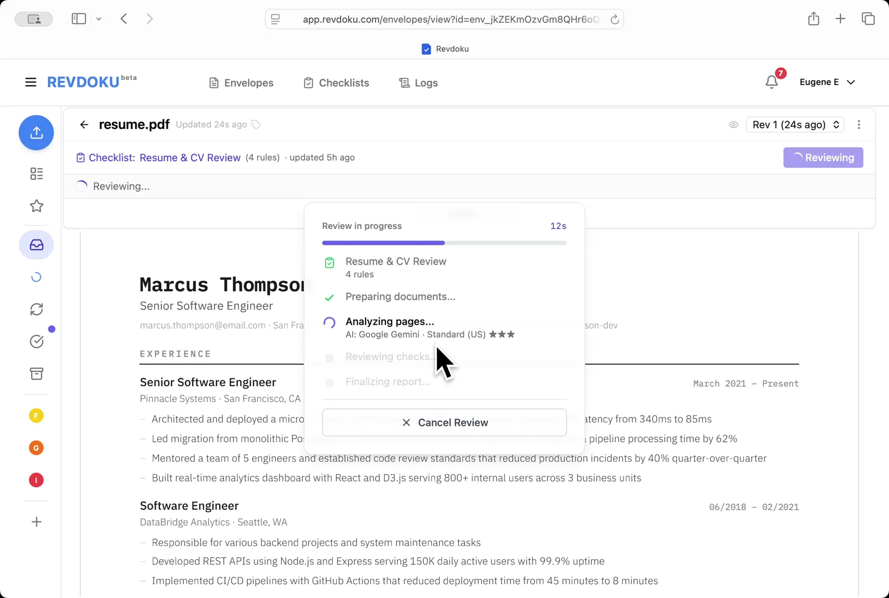The width and height of the screenshot is (889, 598).
Task: Expand the Eugene E account menu
Action: [827, 82]
